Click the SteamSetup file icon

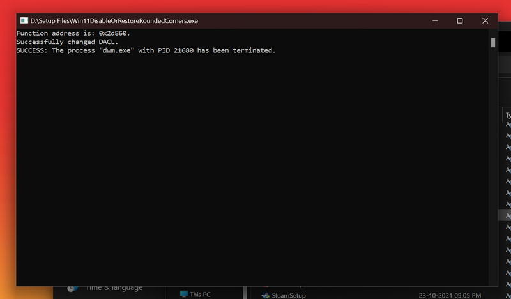coord(265,295)
